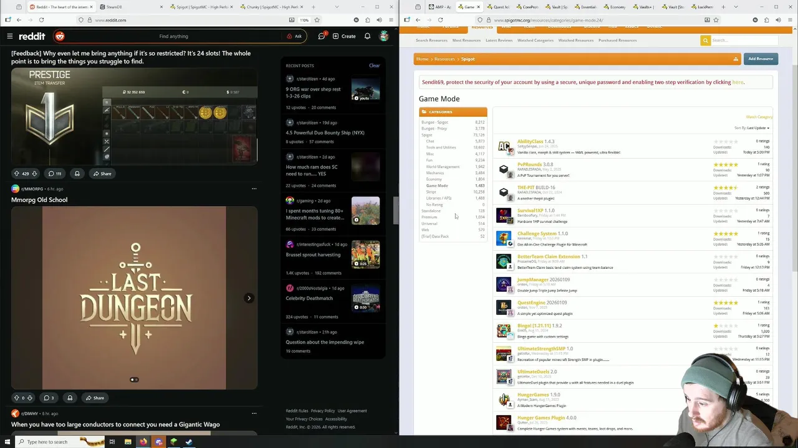This screenshot has width=798, height=448.
Task: Award the Prestige feedback post
Action: coord(77,174)
